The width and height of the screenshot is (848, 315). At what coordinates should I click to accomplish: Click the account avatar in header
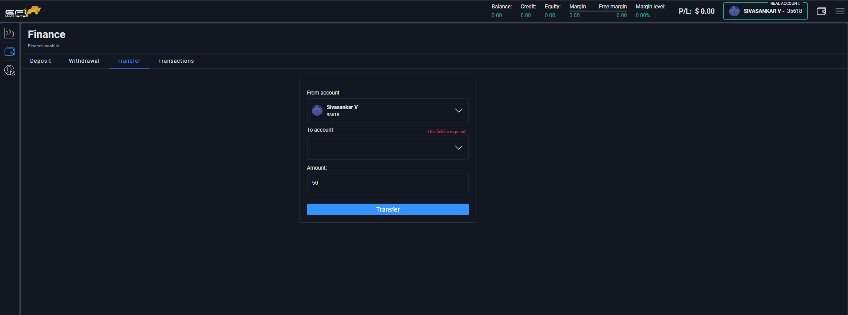click(734, 11)
